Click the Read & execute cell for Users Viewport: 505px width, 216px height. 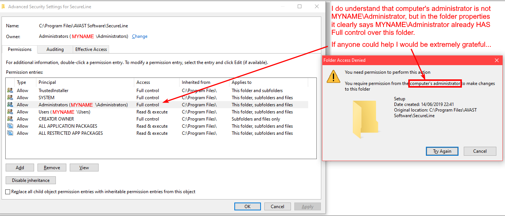pyautogui.click(x=152, y=112)
